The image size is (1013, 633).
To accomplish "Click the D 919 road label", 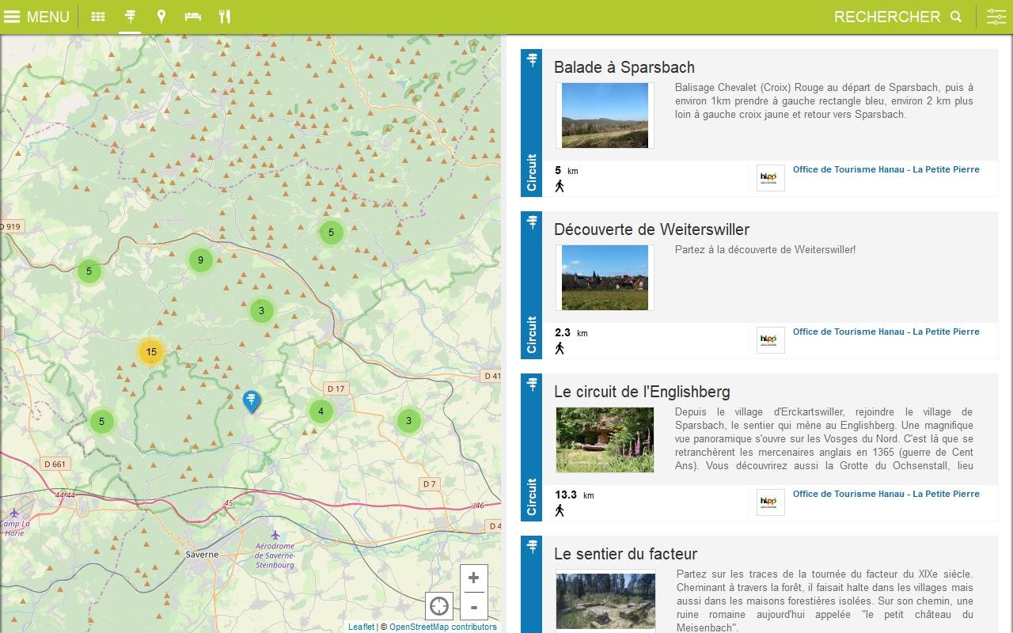I will [11, 226].
